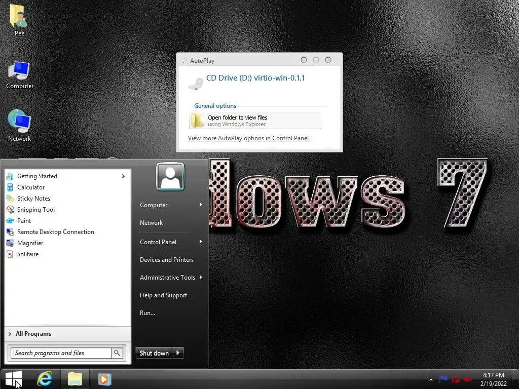This screenshot has height=389, width=519.
Task: Open Control Panel from Start menu
Action: (x=158, y=242)
